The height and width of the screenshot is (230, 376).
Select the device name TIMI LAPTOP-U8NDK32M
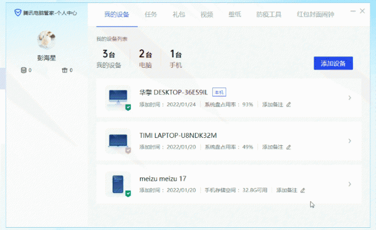point(178,136)
